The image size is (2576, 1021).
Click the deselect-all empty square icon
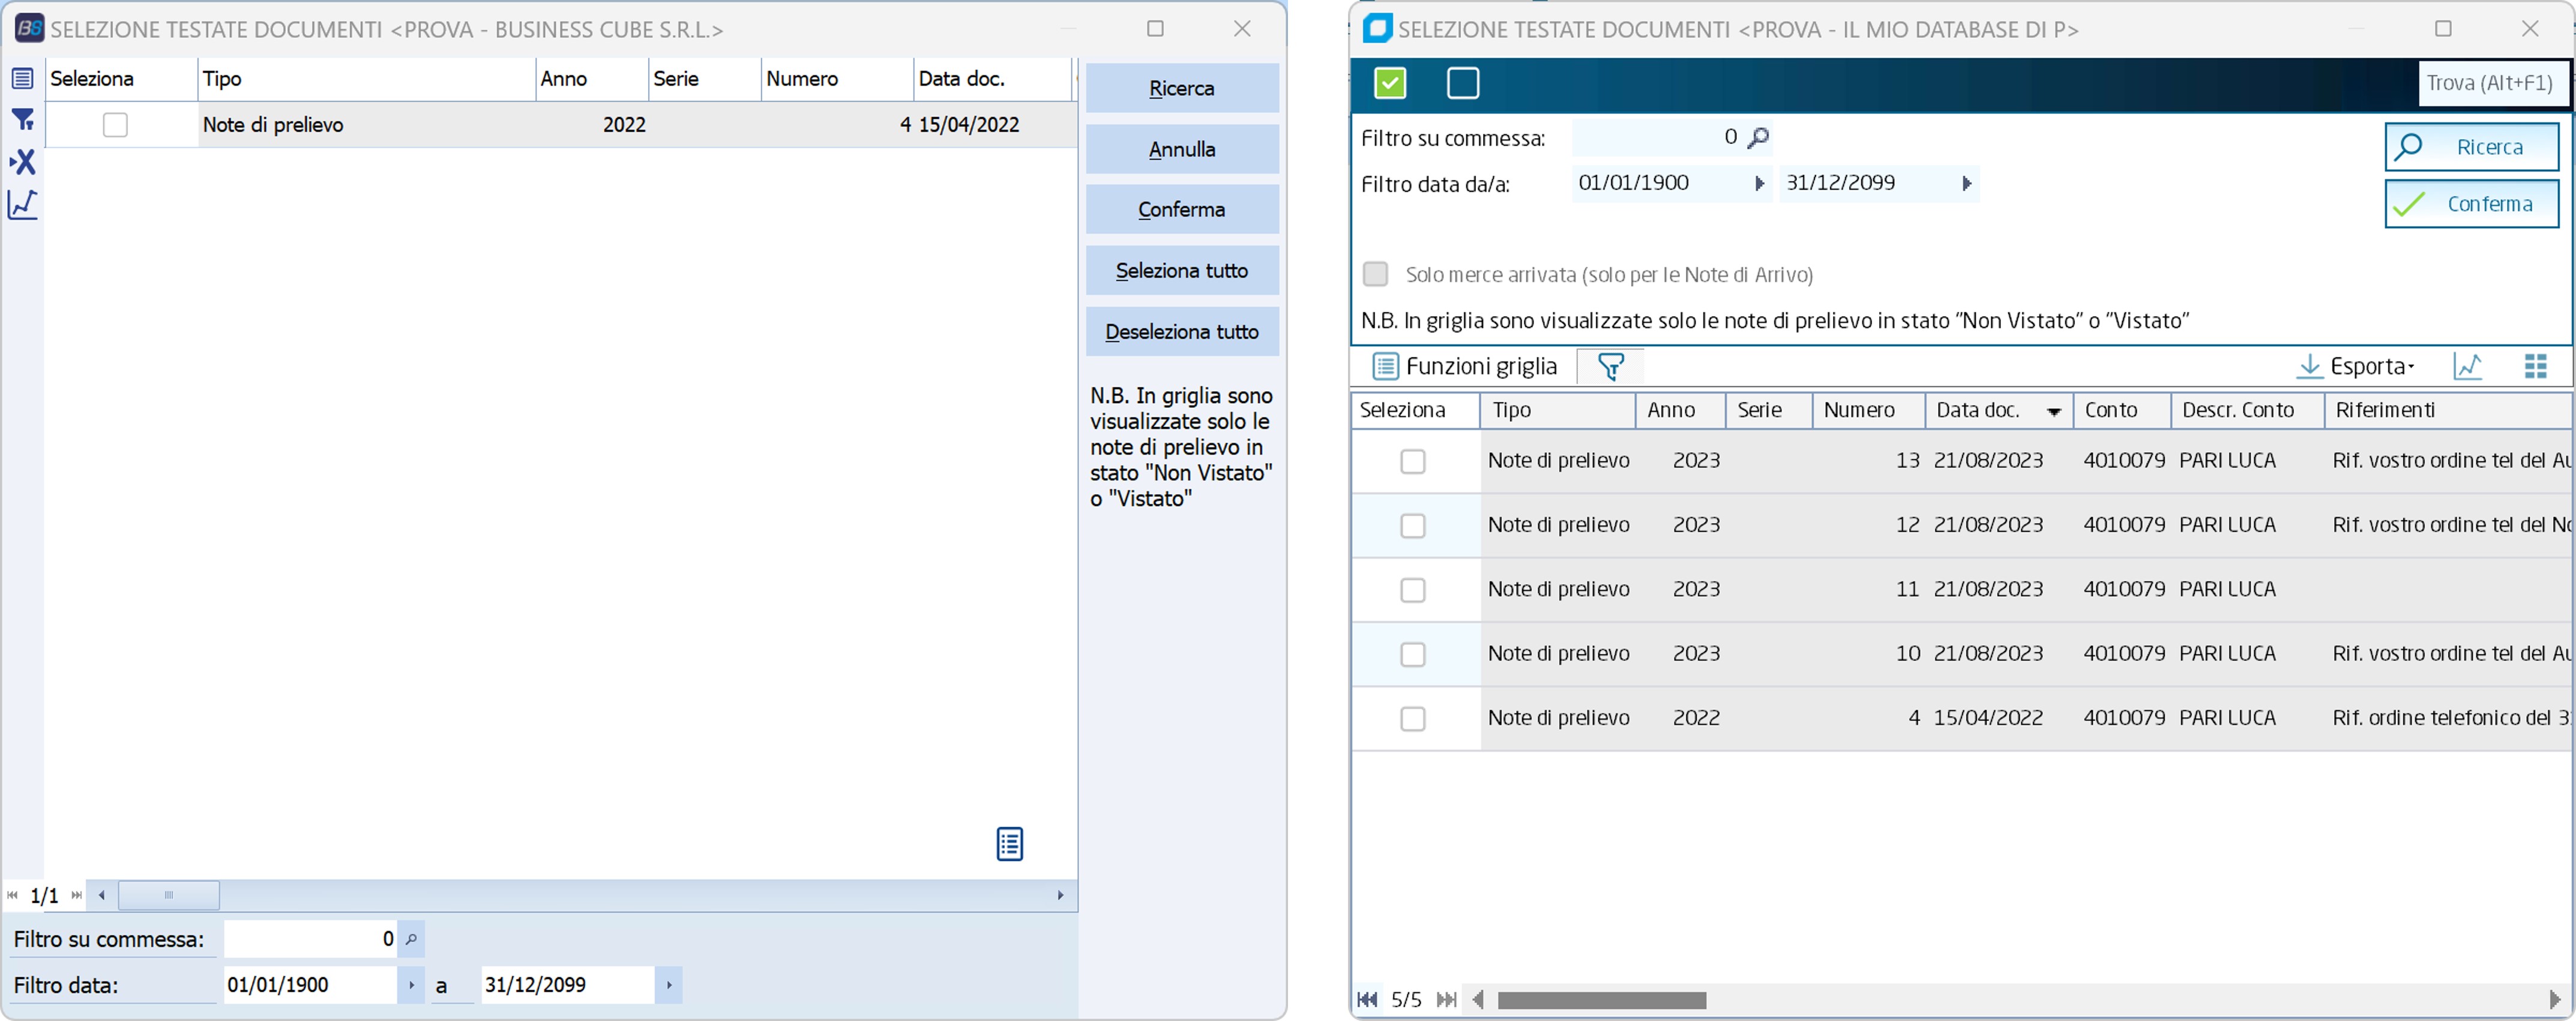tap(1462, 83)
